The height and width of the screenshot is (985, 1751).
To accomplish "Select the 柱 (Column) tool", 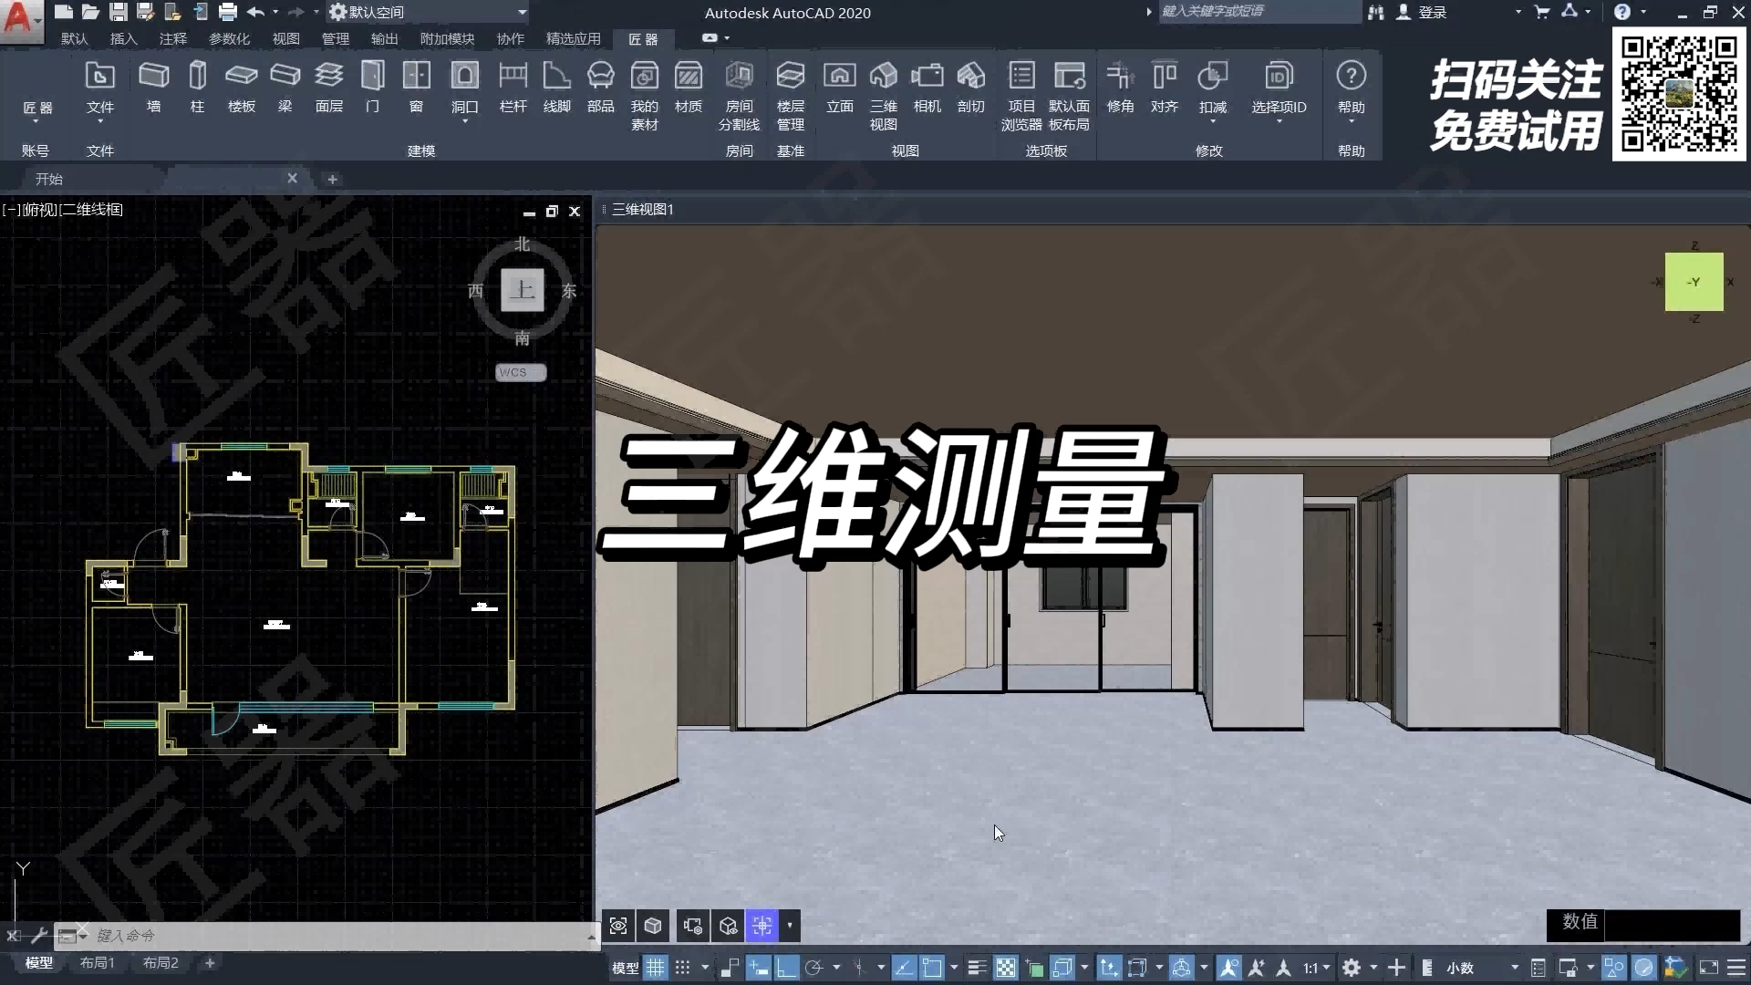I will pos(196,87).
